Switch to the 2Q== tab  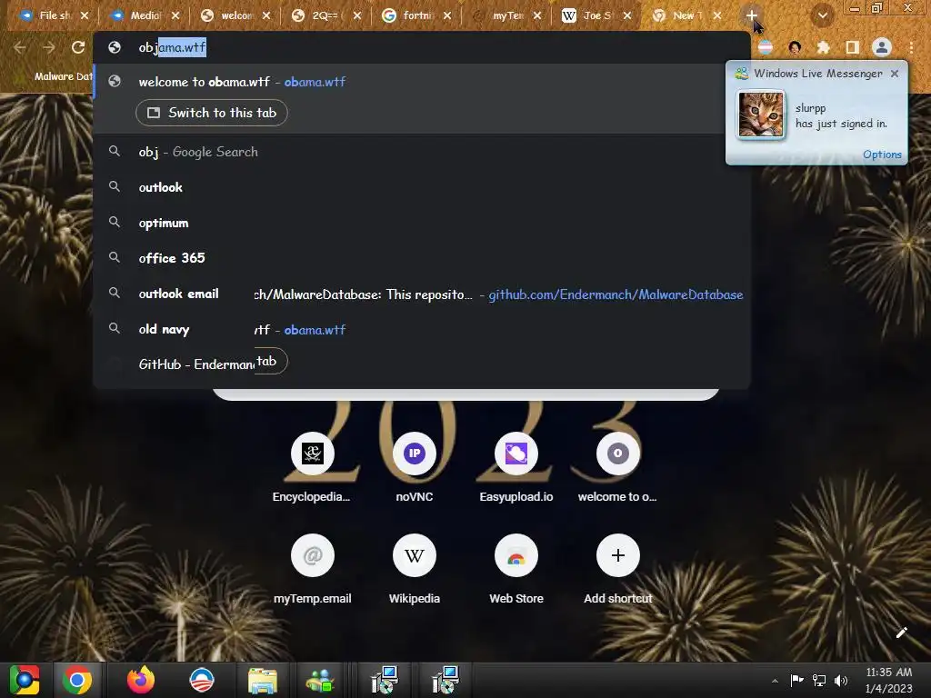tap(322, 15)
